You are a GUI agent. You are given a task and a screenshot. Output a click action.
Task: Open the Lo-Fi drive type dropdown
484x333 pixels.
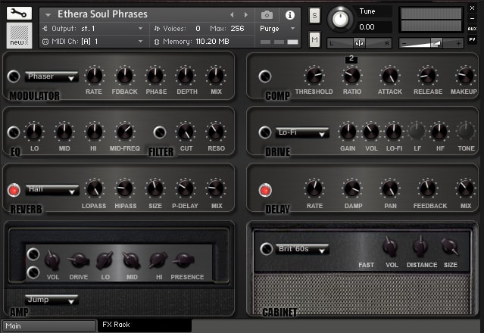point(302,132)
